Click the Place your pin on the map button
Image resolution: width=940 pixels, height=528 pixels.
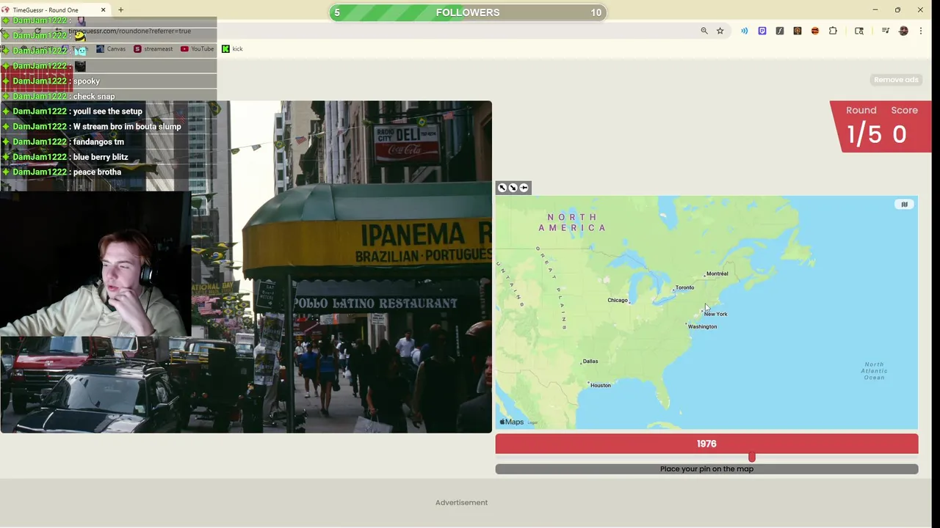pyautogui.click(x=706, y=469)
